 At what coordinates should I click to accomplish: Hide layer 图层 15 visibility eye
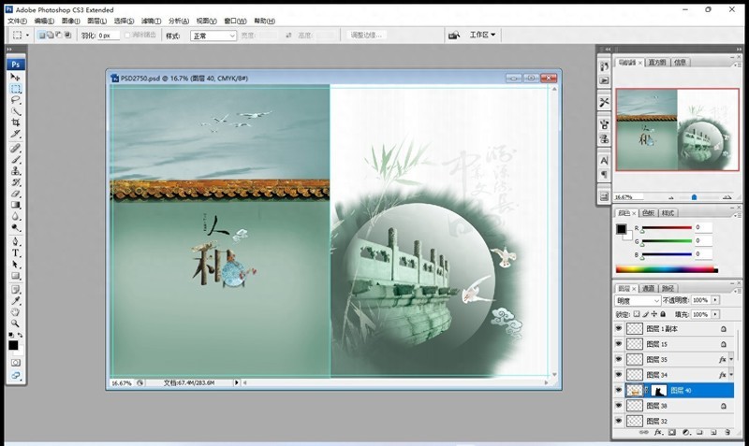[x=618, y=344]
